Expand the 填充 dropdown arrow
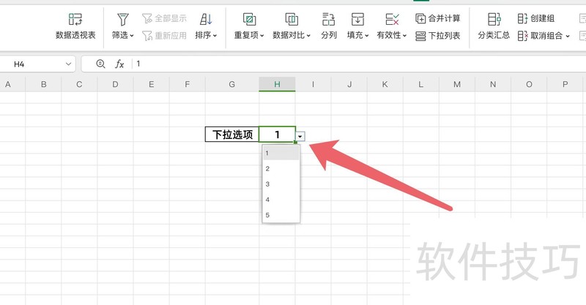Image resolution: width=586 pixels, height=305 pixels. [x=367, y=36]
